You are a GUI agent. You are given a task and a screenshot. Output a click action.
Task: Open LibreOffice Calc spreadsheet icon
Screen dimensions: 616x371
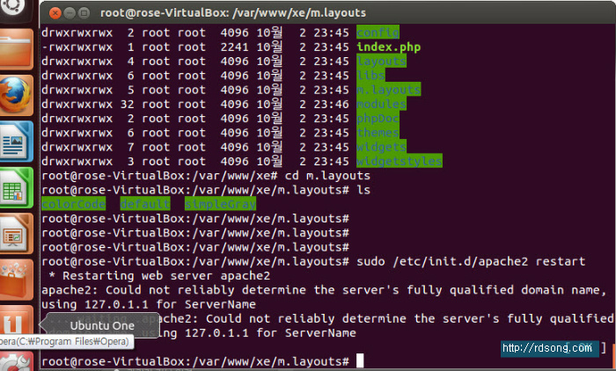(x=16, y=187)
